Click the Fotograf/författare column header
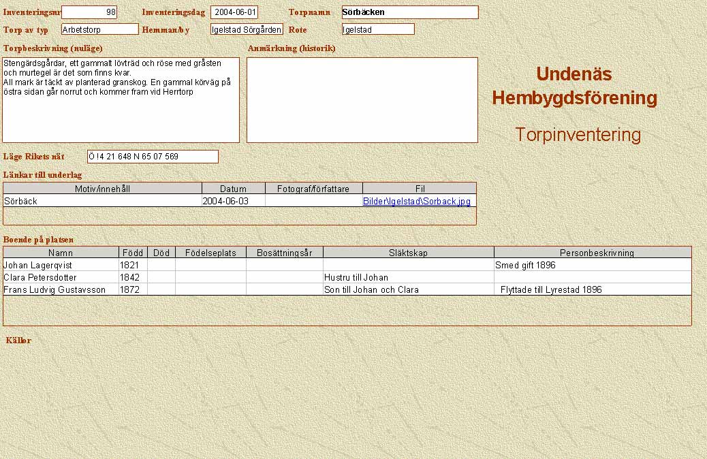707x459 pixels. [x=313, y=189]
